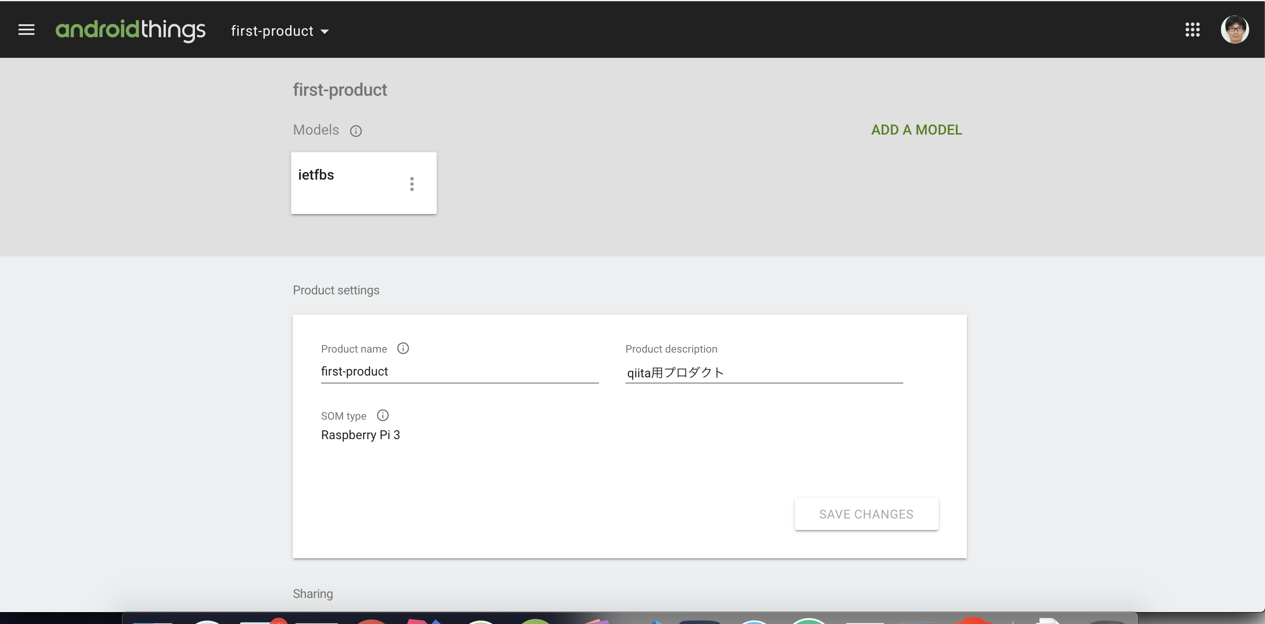This screenshot has width=1265, height=624.
Task: Open the Google apps grid
Action: point(1192,30)
